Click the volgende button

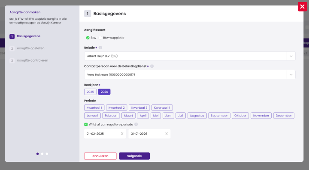(134, 156)
